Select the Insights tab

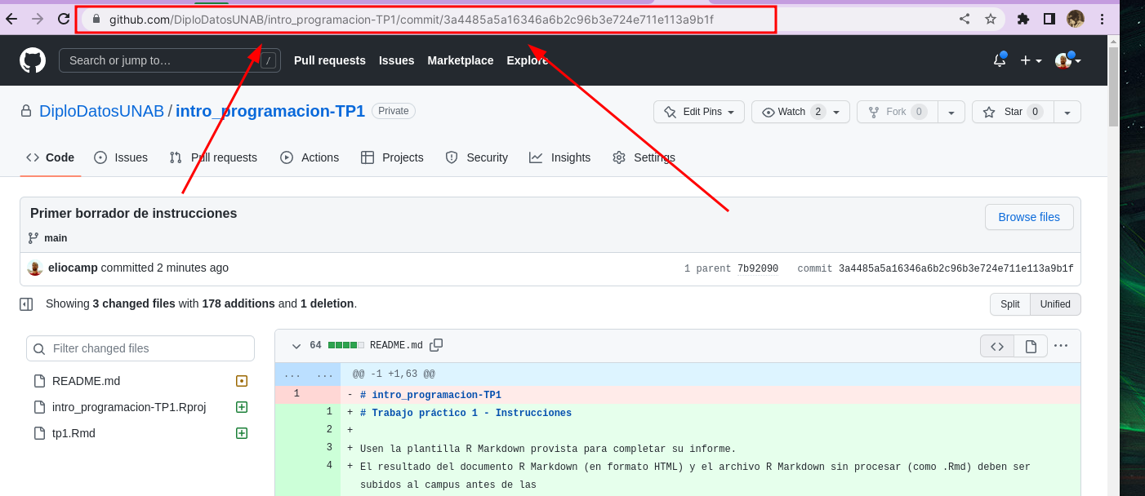[560, 157]
